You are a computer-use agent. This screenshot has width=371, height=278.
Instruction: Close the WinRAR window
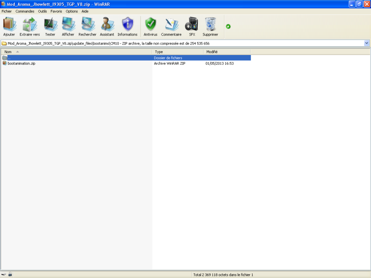pyautogui.click(x=367, y=4)
